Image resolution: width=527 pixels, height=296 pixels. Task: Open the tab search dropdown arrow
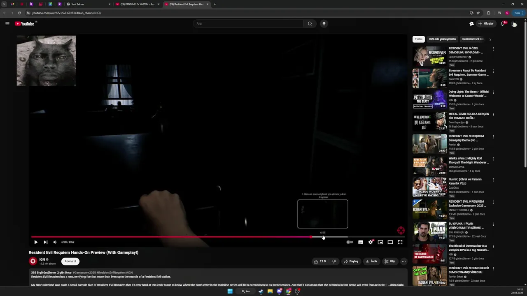4,4
